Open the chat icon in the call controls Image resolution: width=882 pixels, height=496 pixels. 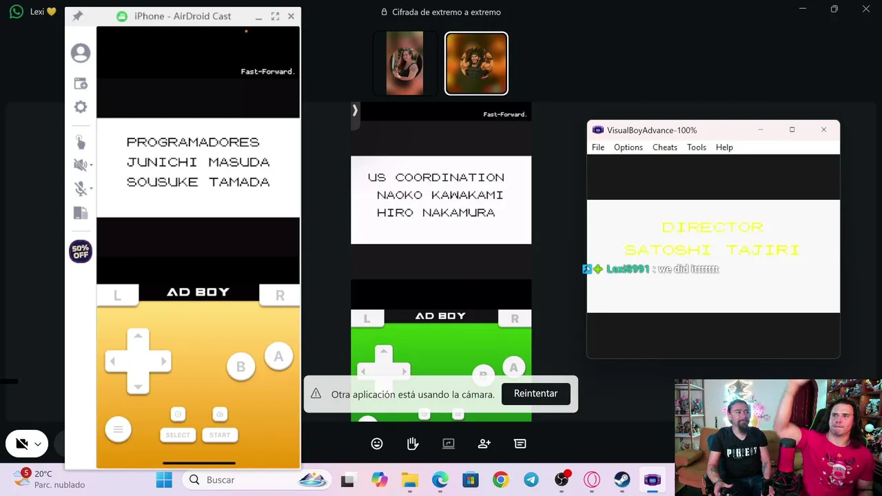[520, 444]
